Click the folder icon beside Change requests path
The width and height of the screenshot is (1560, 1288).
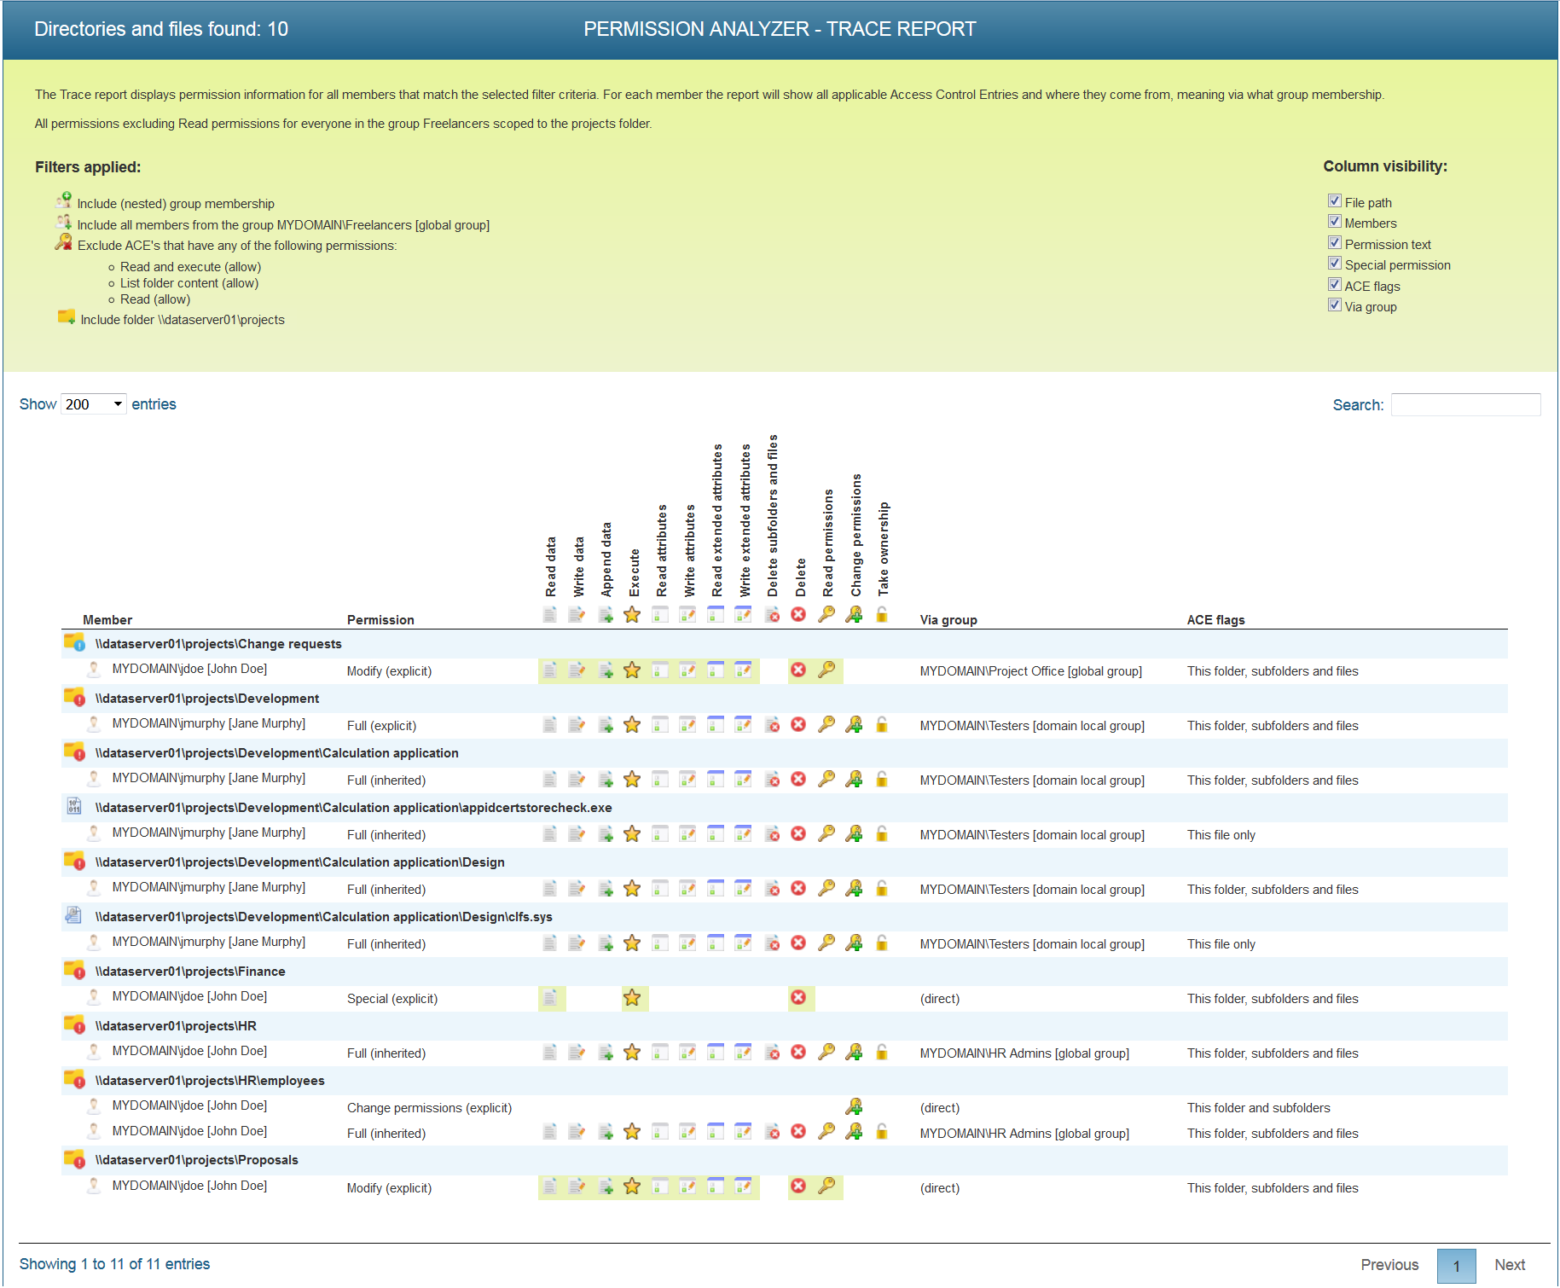(74, 643)
